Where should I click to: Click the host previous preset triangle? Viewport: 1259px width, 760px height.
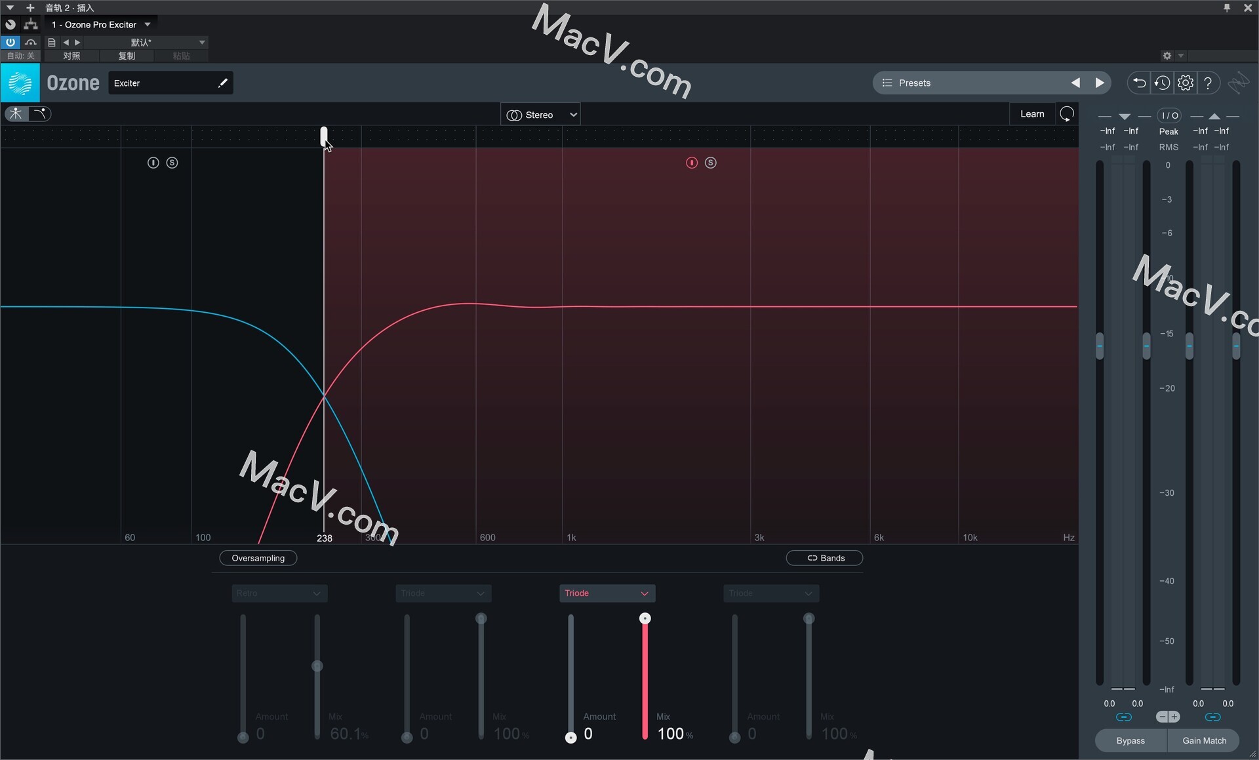click(x=66, y=42)
